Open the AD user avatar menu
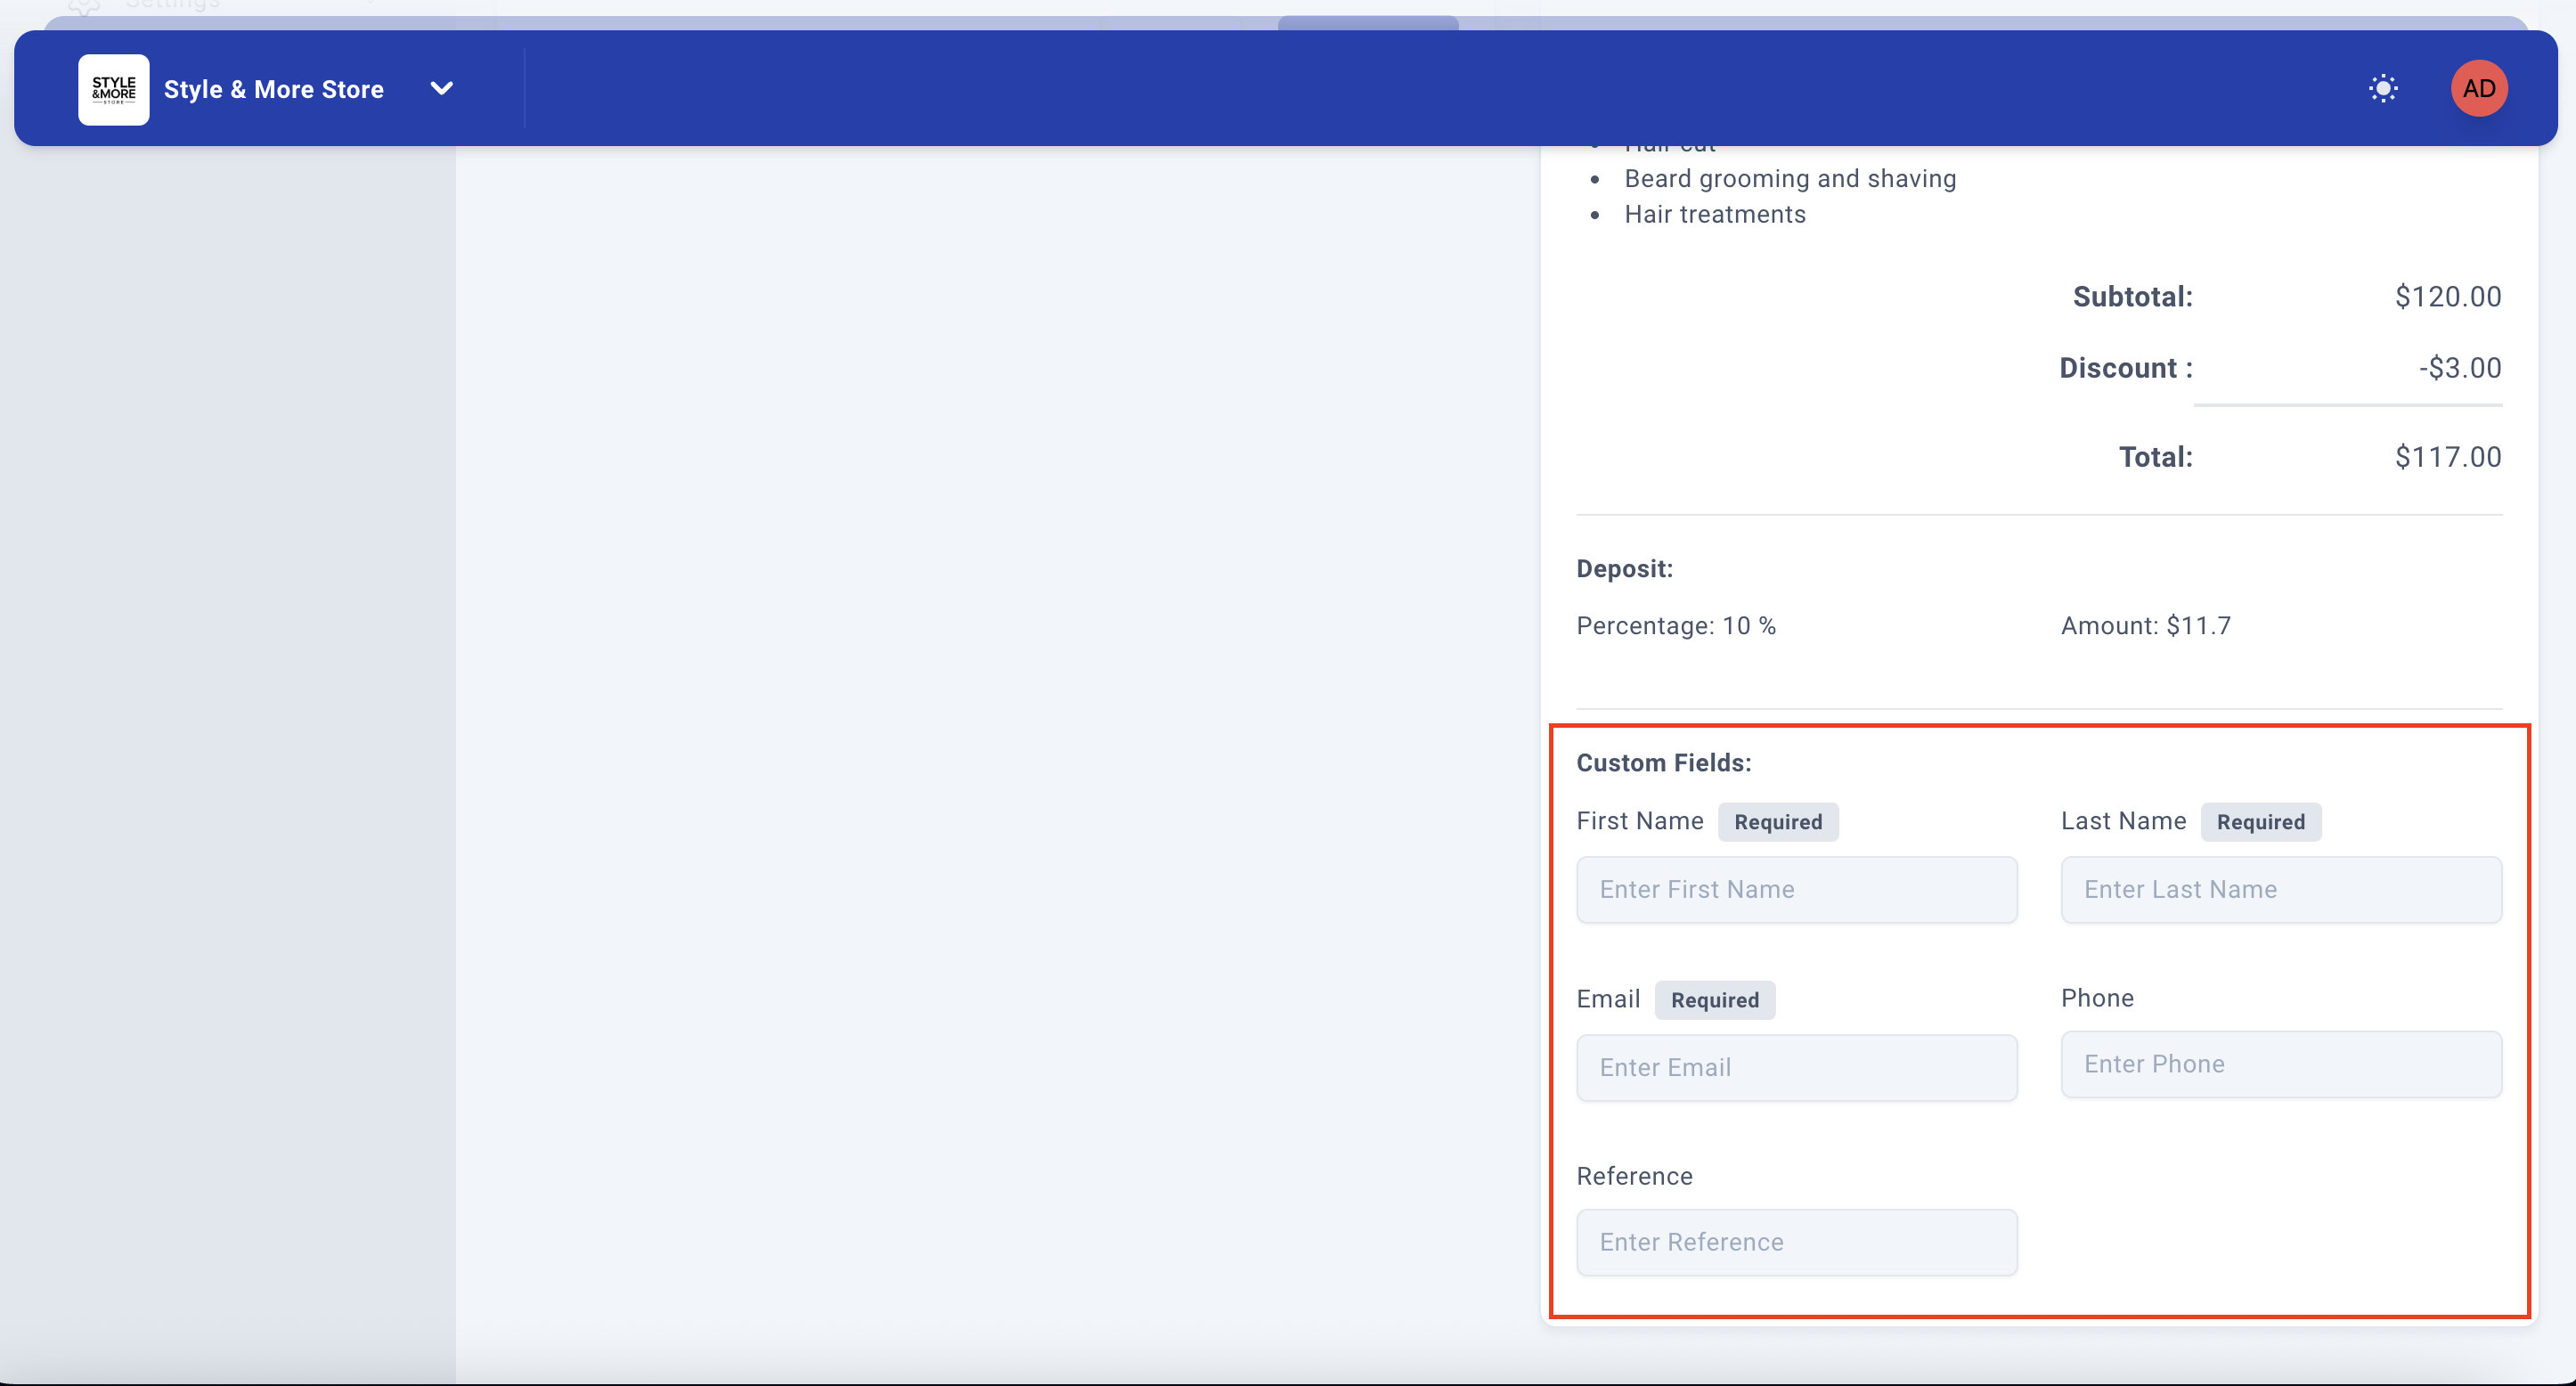 click(2478, 88)
